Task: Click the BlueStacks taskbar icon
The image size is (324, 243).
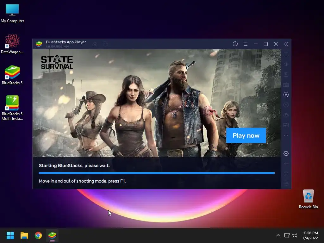Action: coord(52,235)
